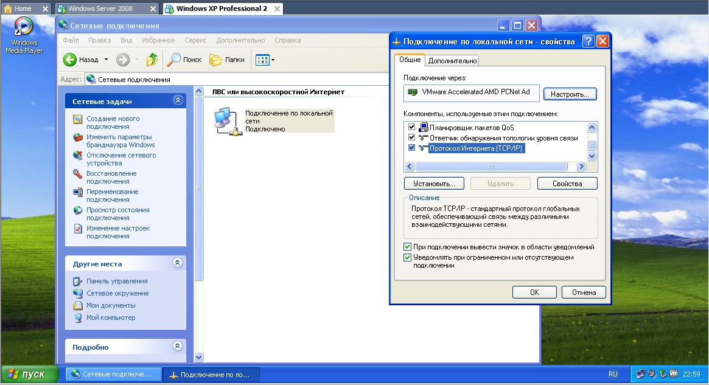
Task: Click the My Computer icon in sidebar
Action: [78, 317]
